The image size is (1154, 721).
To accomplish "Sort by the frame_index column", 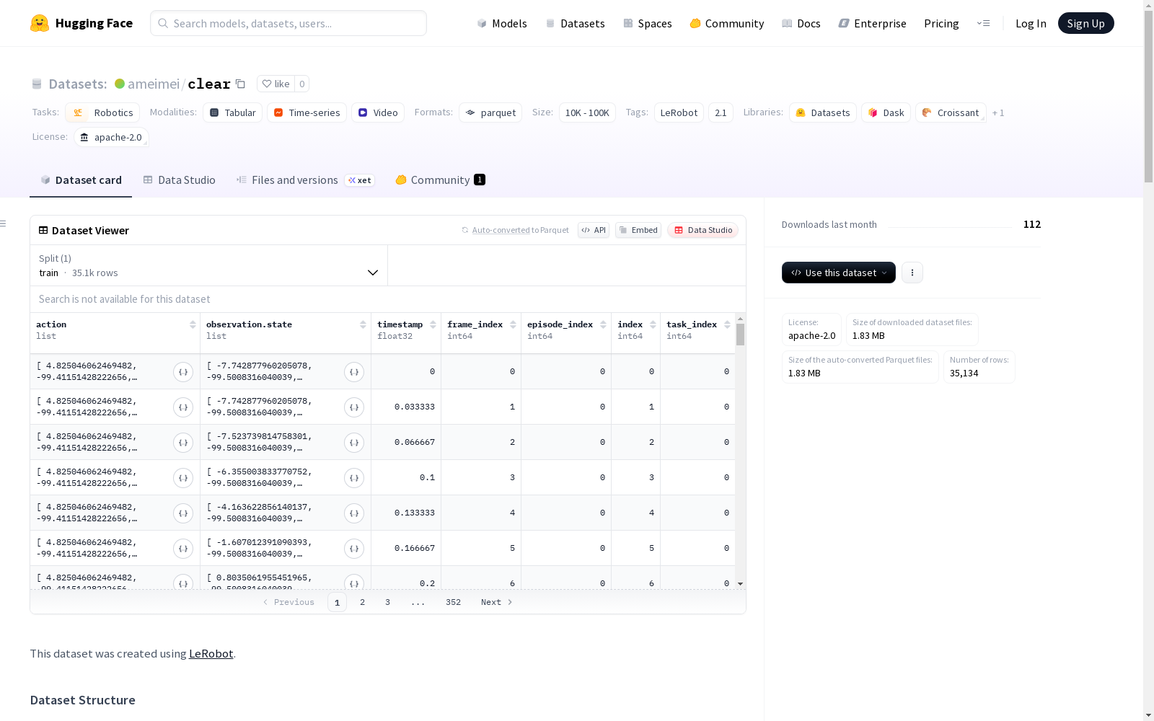I will click(x=513, y=324).
